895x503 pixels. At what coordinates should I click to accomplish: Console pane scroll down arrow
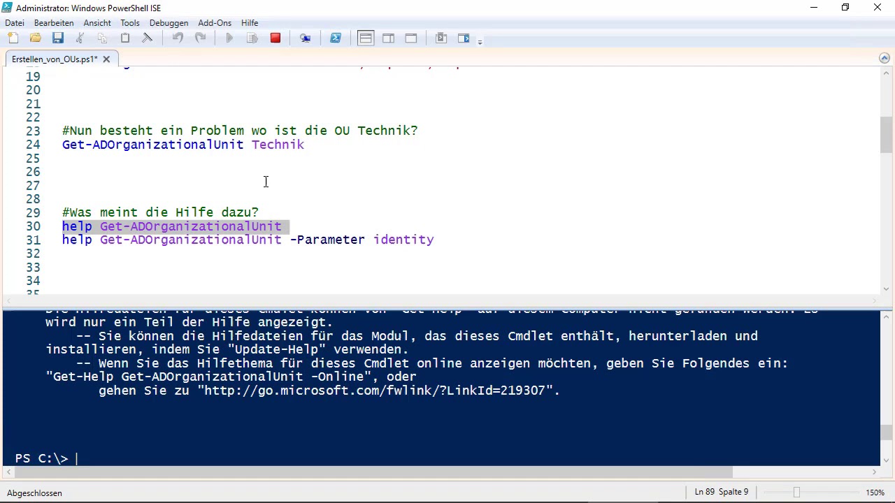(x=887, y=460)
